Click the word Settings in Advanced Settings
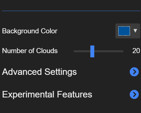Image resolution: width=141 pixels, height=113 pixels. (61, 72)
